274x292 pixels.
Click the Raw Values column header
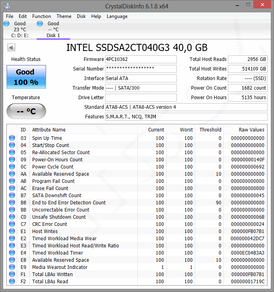tap(245, 129)
